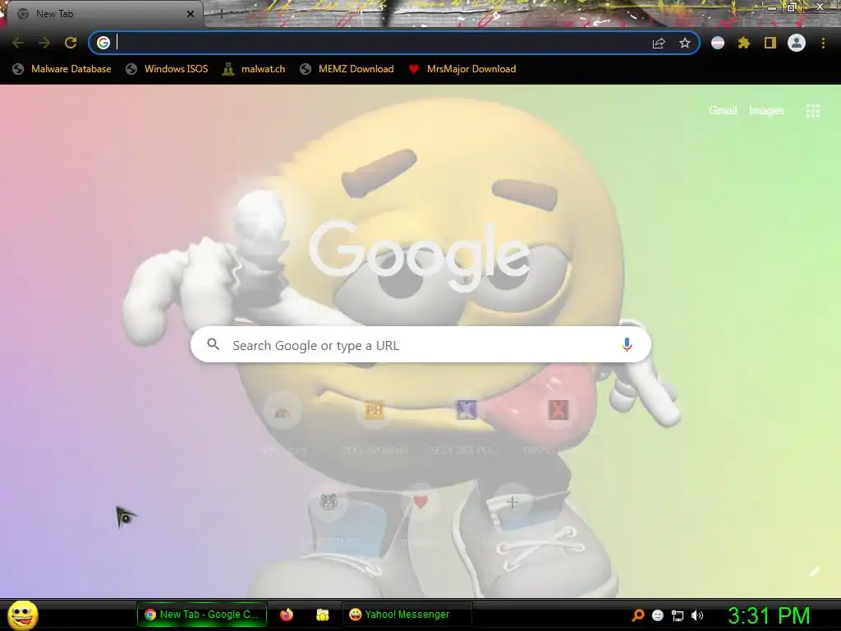Screen dimensions: 841x631
Task: Open the red X shortcut tile
Action: pos(558,411)
